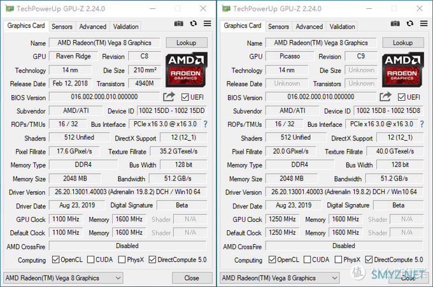The width and height of the screenshot is (433, 287).
Task: Click the Raven Ridge GPU field
Action: click(x=73, y=56)
